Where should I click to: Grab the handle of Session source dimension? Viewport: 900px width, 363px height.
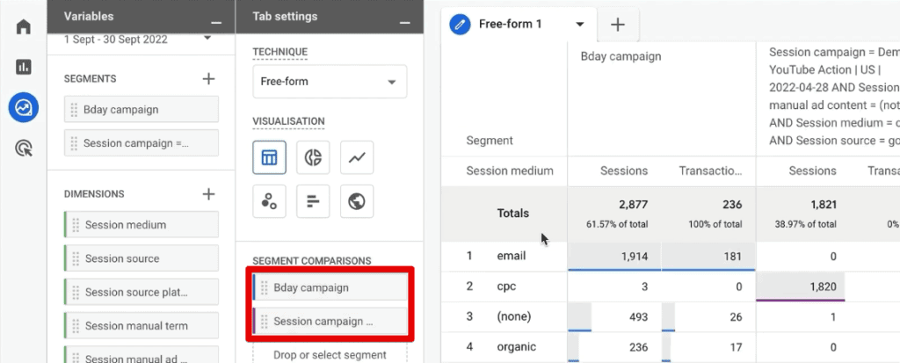76,258
